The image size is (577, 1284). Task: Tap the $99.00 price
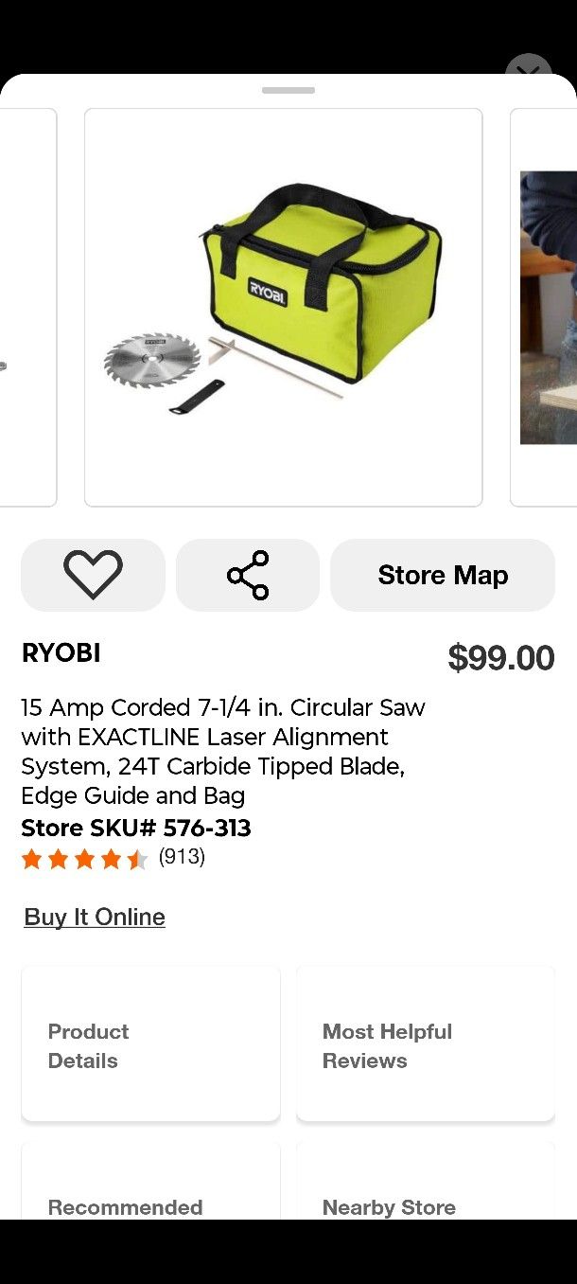point(500,657)
